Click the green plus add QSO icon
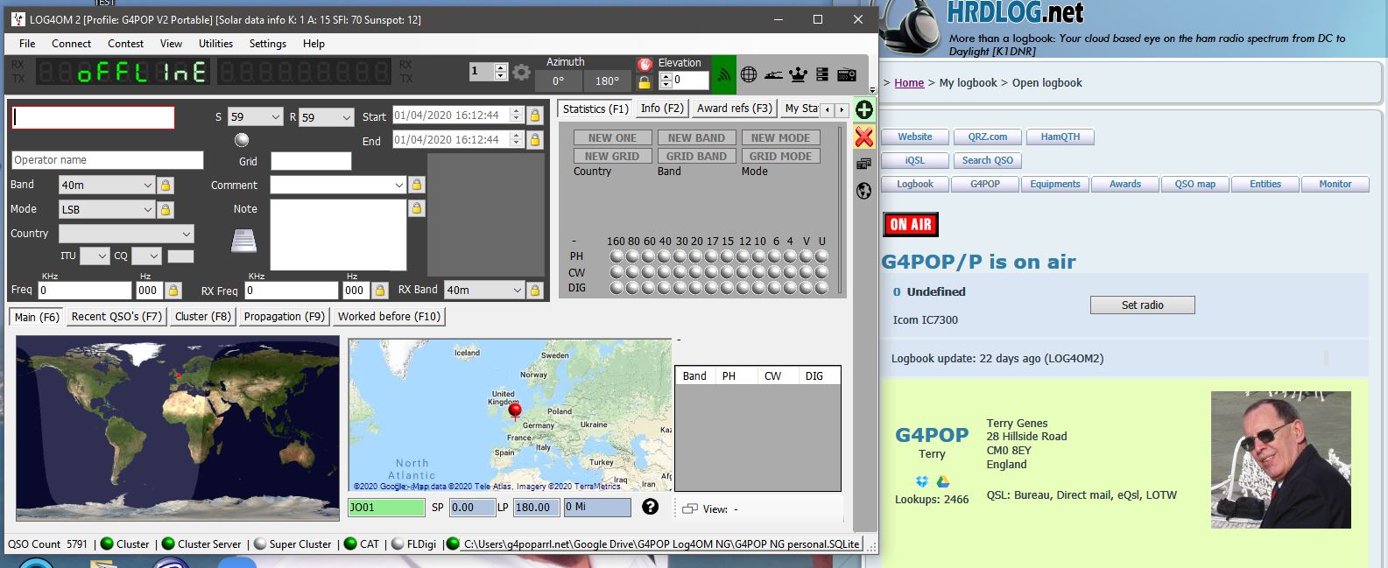1388x568 pixels. point(864,109)
